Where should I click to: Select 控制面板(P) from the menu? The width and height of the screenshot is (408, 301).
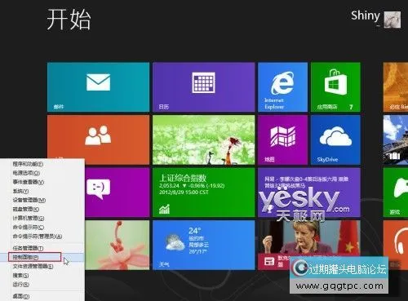[26, 257]
